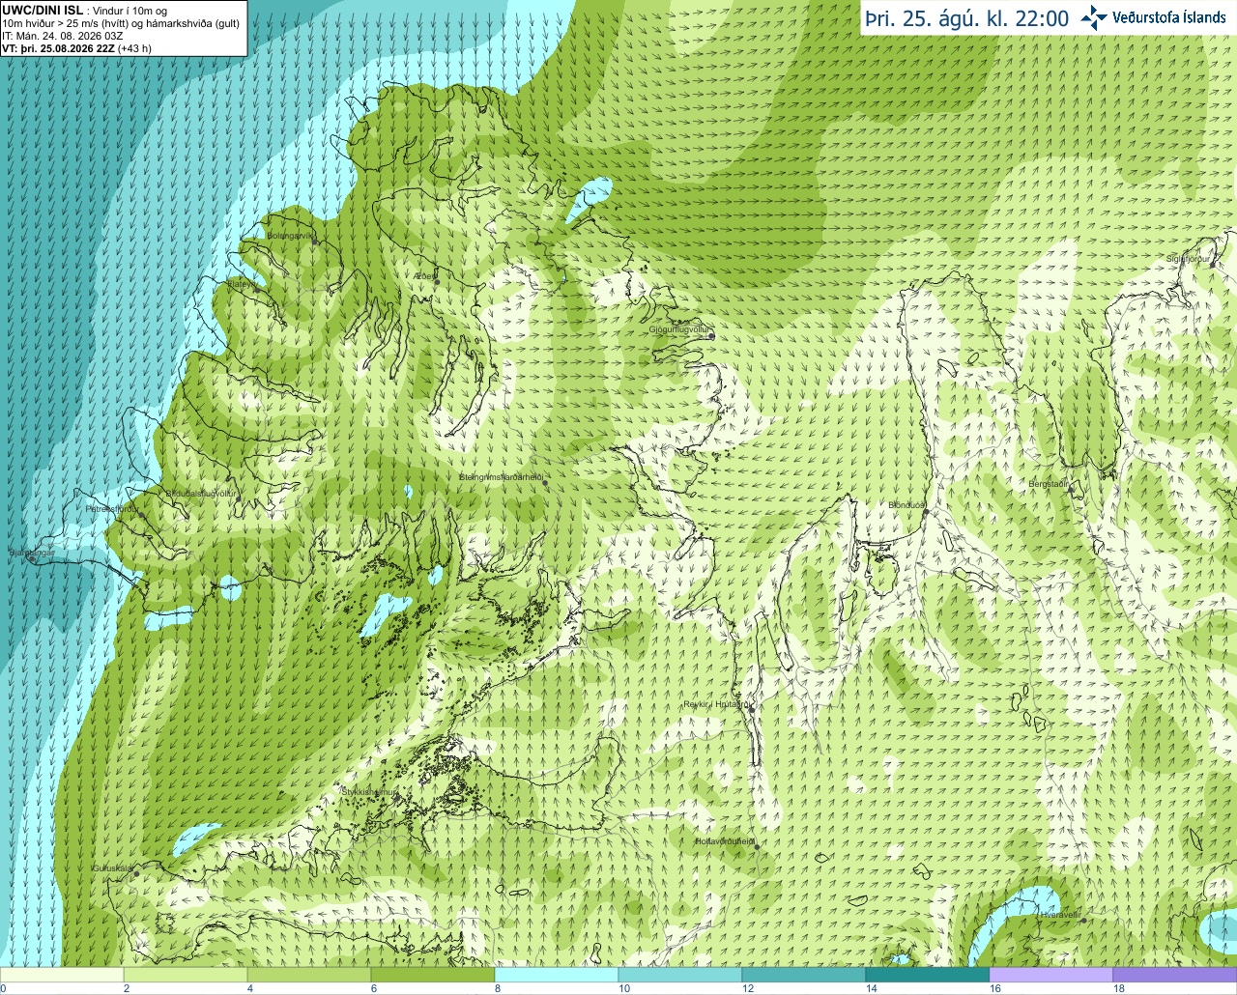This screenshot has height=995, width=1237.
Task: Select the Holtavörðuheiði station dot
Action: click(757, 847)
